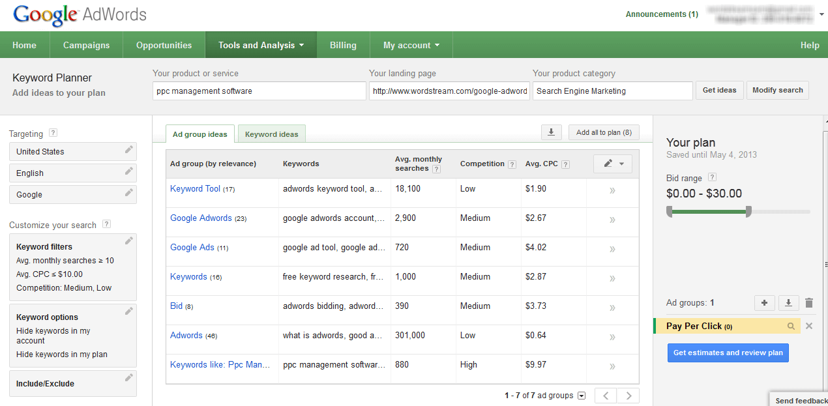828x406 pixels.
Task: Add a new ad group to your plan
Action: [764, 302]
